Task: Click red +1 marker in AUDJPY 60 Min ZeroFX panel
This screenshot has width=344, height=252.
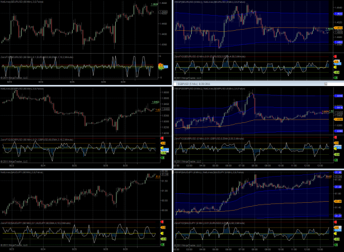Action: (x=162, y=222)
